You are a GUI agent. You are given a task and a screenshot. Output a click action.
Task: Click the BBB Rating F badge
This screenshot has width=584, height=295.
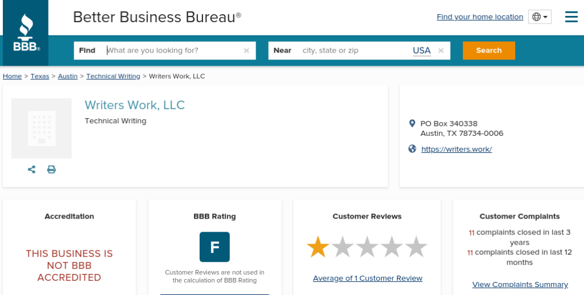coord(214,247)
